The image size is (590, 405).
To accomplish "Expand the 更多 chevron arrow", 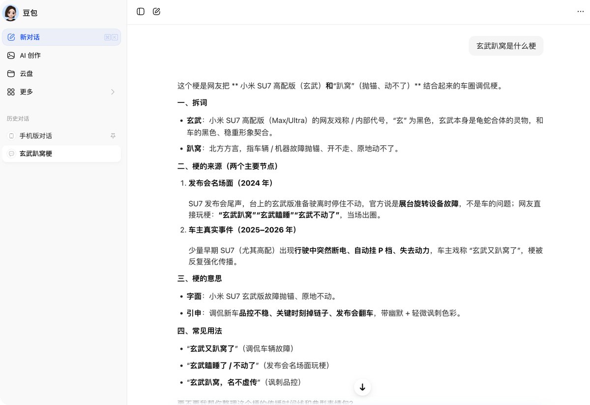I will (113, 92).
